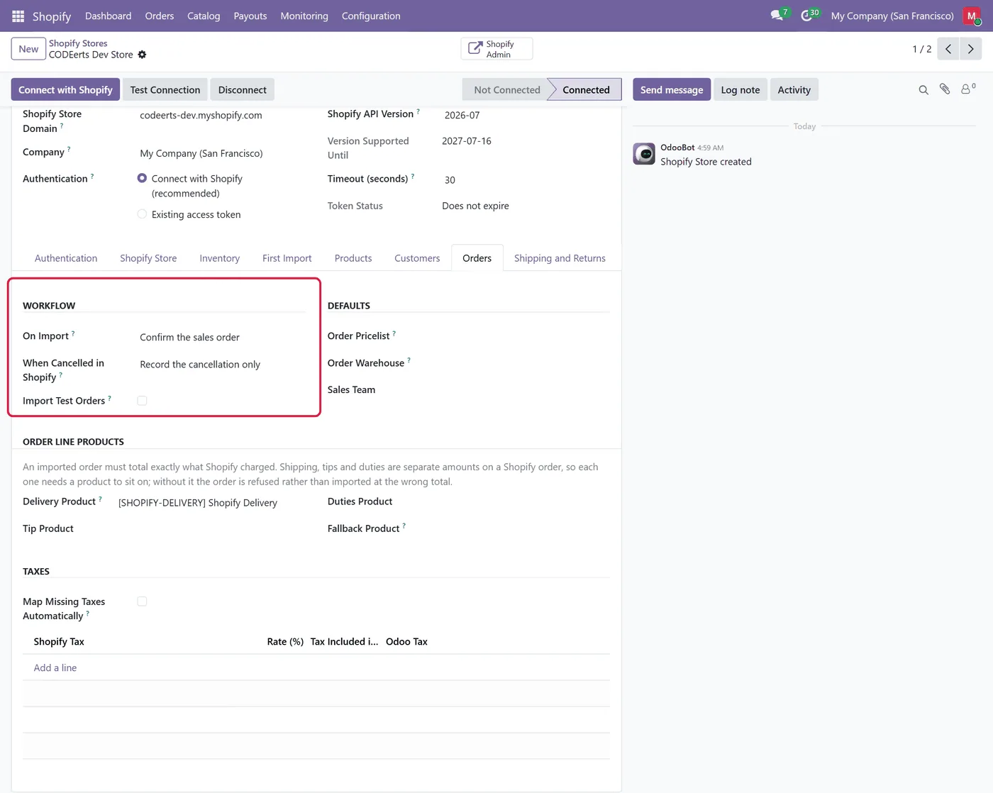Open the Sales Team field
This screenshot has width=993, height=793.
click(x=525, y=390)
